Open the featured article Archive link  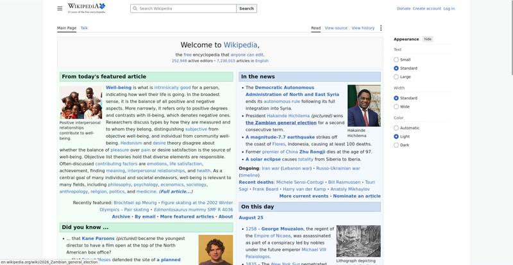click(x=121, y=216)
